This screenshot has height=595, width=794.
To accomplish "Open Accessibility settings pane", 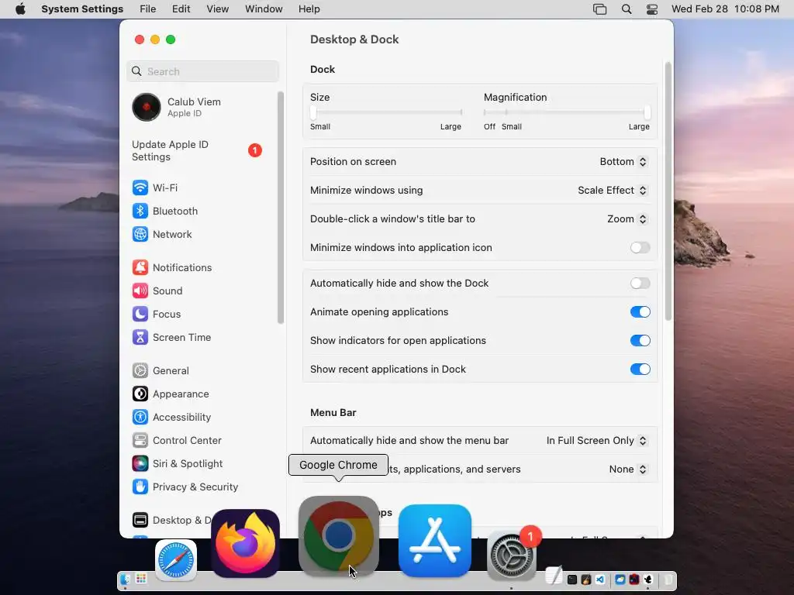I will tap(171, 418).
